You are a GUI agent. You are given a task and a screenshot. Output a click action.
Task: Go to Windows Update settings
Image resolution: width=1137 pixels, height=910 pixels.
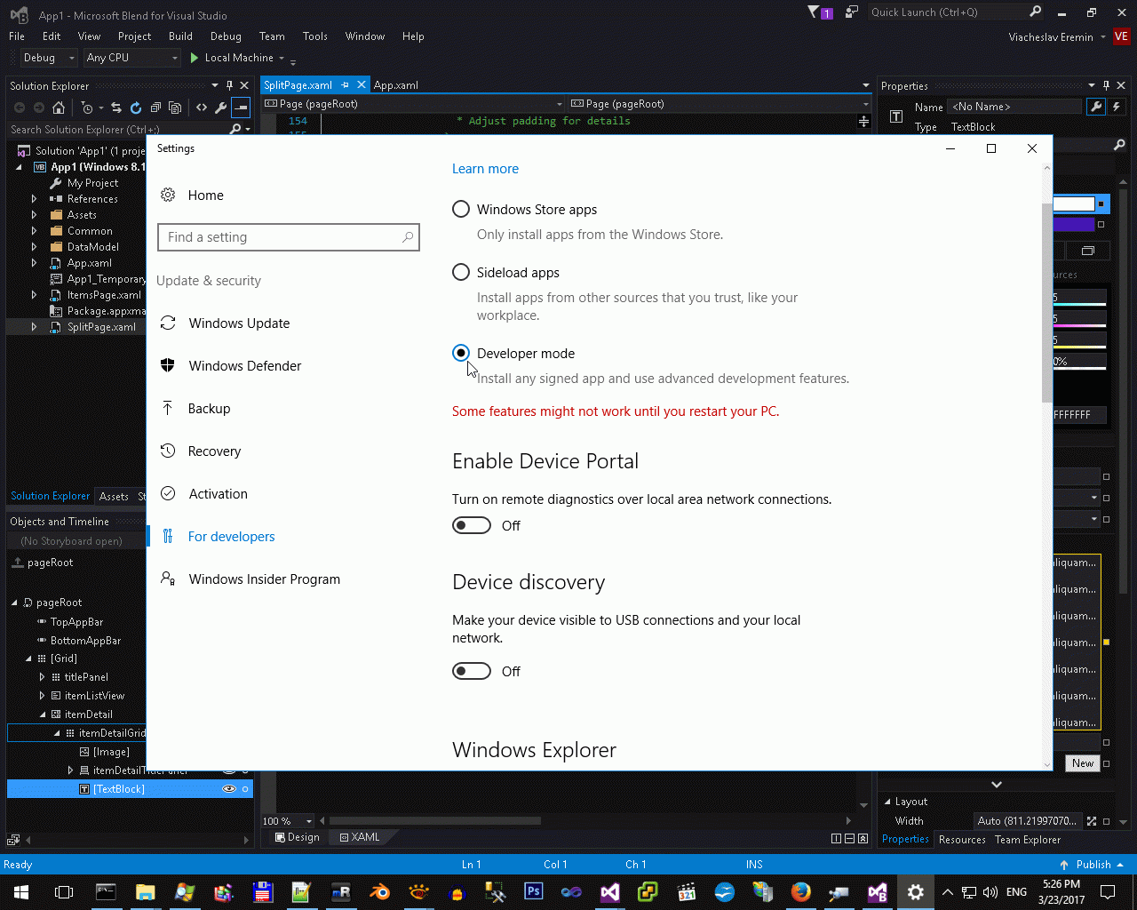239,323
